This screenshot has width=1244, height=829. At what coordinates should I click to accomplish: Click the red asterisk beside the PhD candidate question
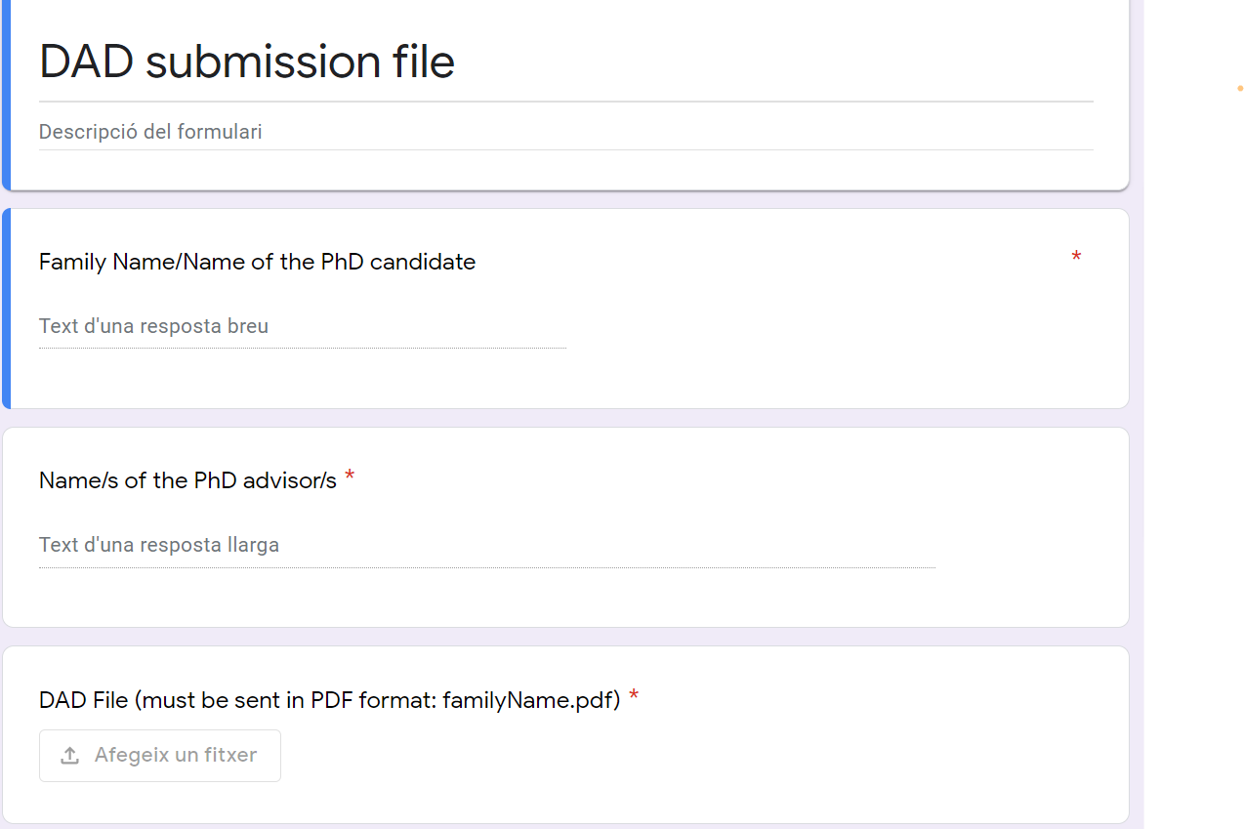(1076, 258)
